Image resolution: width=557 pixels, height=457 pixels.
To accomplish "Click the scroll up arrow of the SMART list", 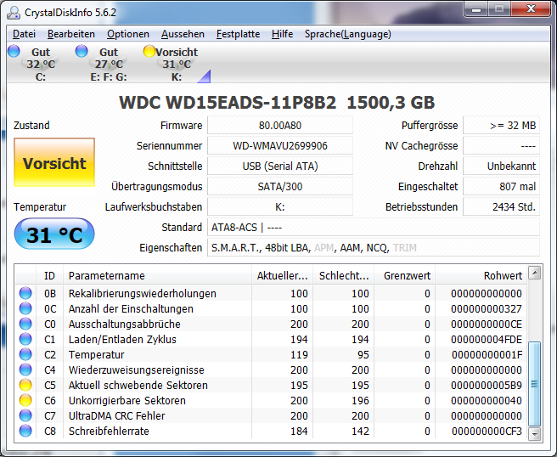I will tap(535, 273).
